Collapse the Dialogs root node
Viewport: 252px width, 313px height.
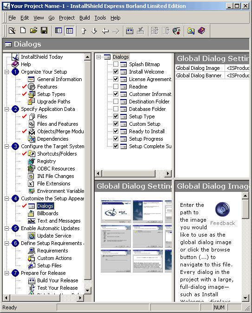[x=98, y=57]
